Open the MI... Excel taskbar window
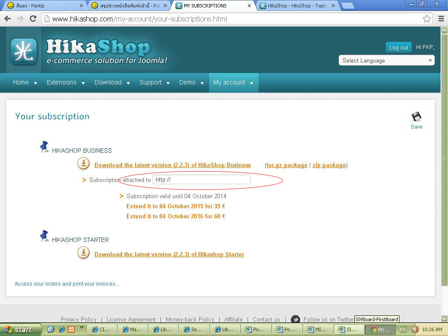This screenshot has width=448, height=336. point(318,330)
